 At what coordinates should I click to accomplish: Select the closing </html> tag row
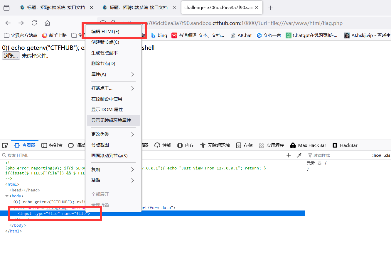152,231
